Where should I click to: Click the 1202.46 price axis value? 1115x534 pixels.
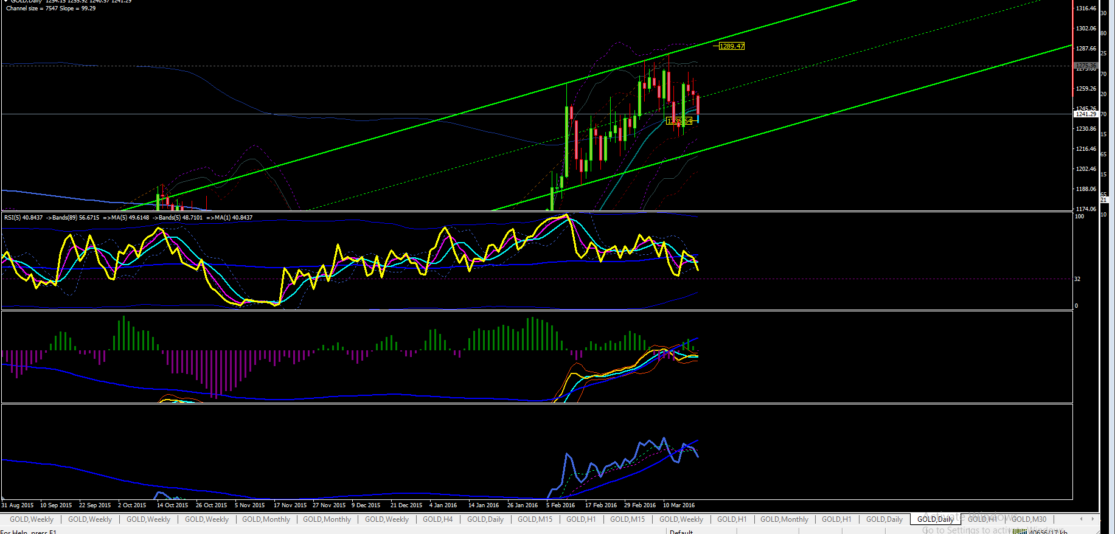pyautogui.click(x=1086, y=169)
